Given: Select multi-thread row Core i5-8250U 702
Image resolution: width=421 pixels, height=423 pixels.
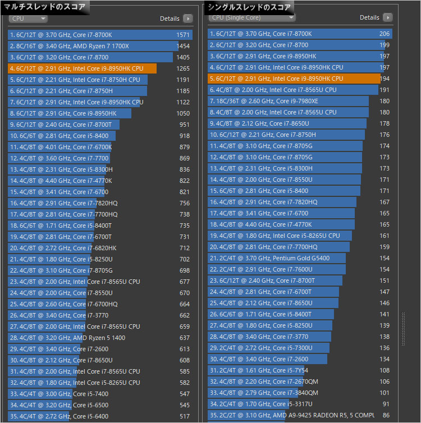Looking at the screenshot, I should click(x=100, y=259).
